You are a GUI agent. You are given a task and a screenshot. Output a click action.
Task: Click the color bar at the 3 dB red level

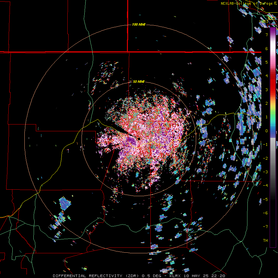tap(273, 90)
